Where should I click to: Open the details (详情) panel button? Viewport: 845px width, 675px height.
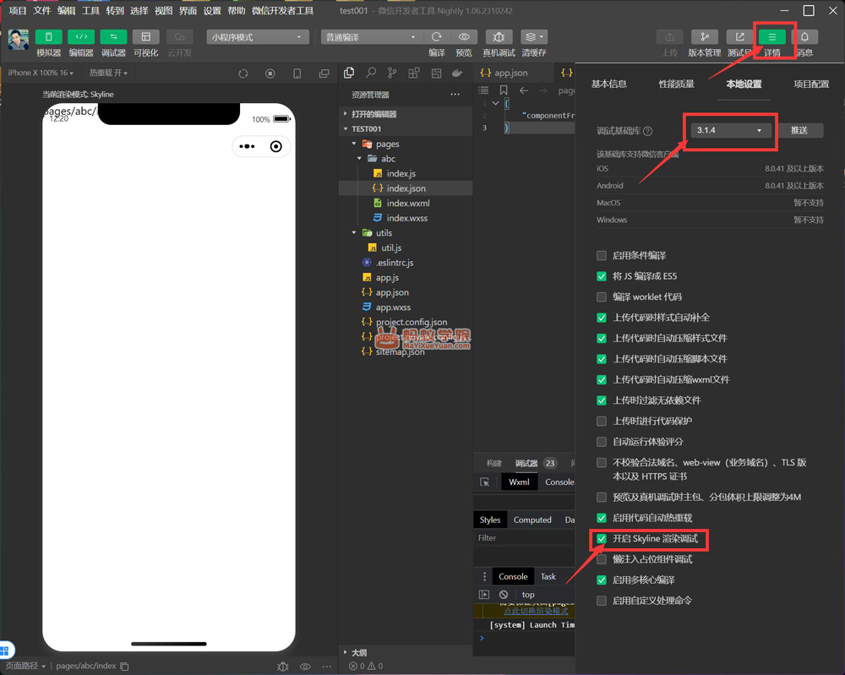click(772, 36)
